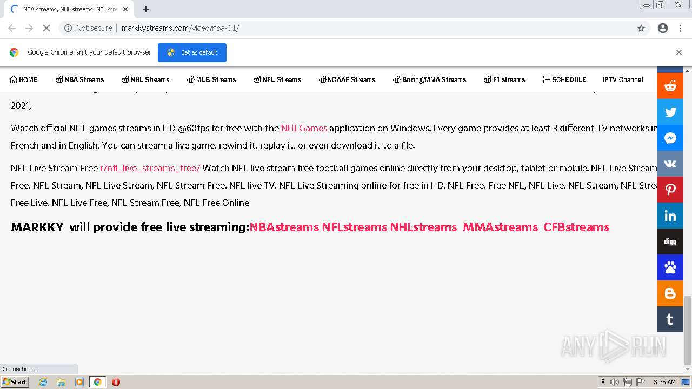Click the volume speaker tray icon
Image resolution: width=692 pixels, height=389 pixels.
pos(615,382)
